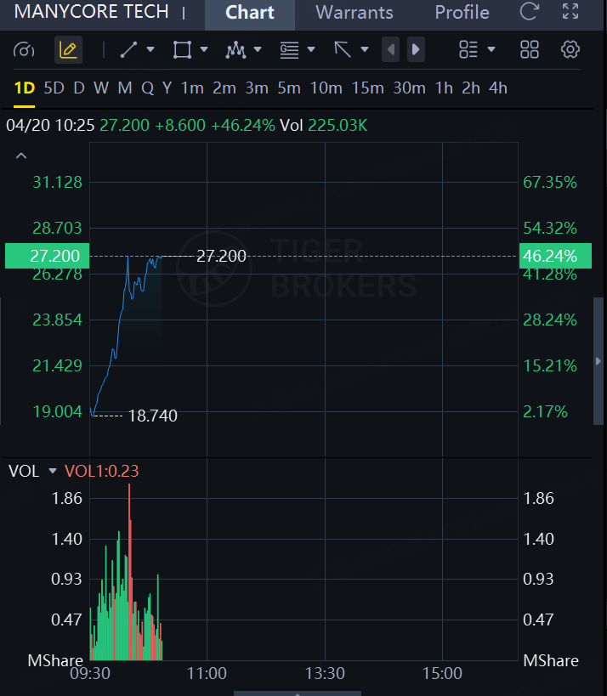Select the rectangle shape tool
Image resolution: width=607 pixels, height=696 pixels.
(181, 50)
